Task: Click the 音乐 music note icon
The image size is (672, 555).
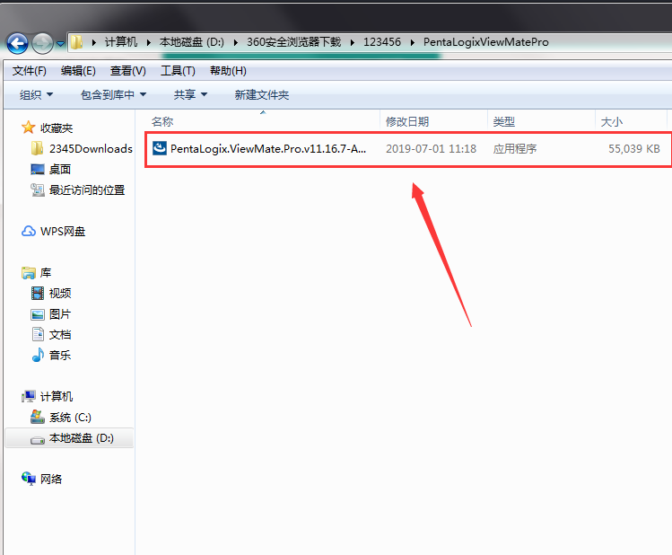Action: pos(38,355)
